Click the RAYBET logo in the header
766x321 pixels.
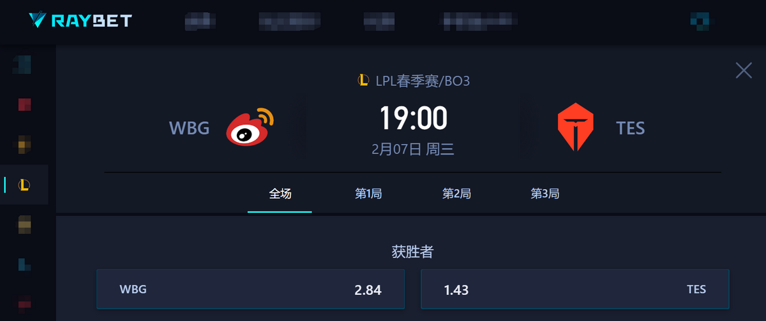click(x=80, y=21)
